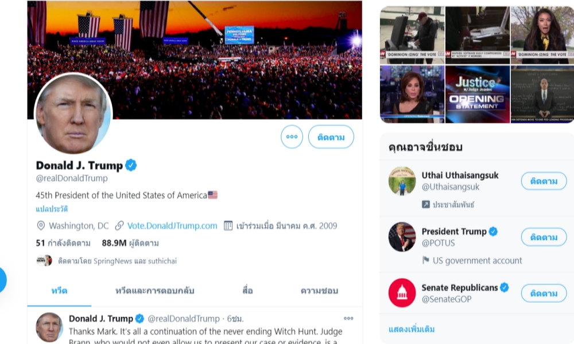Select the ทวีตและการตอบกลับ tab
574x344 pixels.
pos(155,291)
